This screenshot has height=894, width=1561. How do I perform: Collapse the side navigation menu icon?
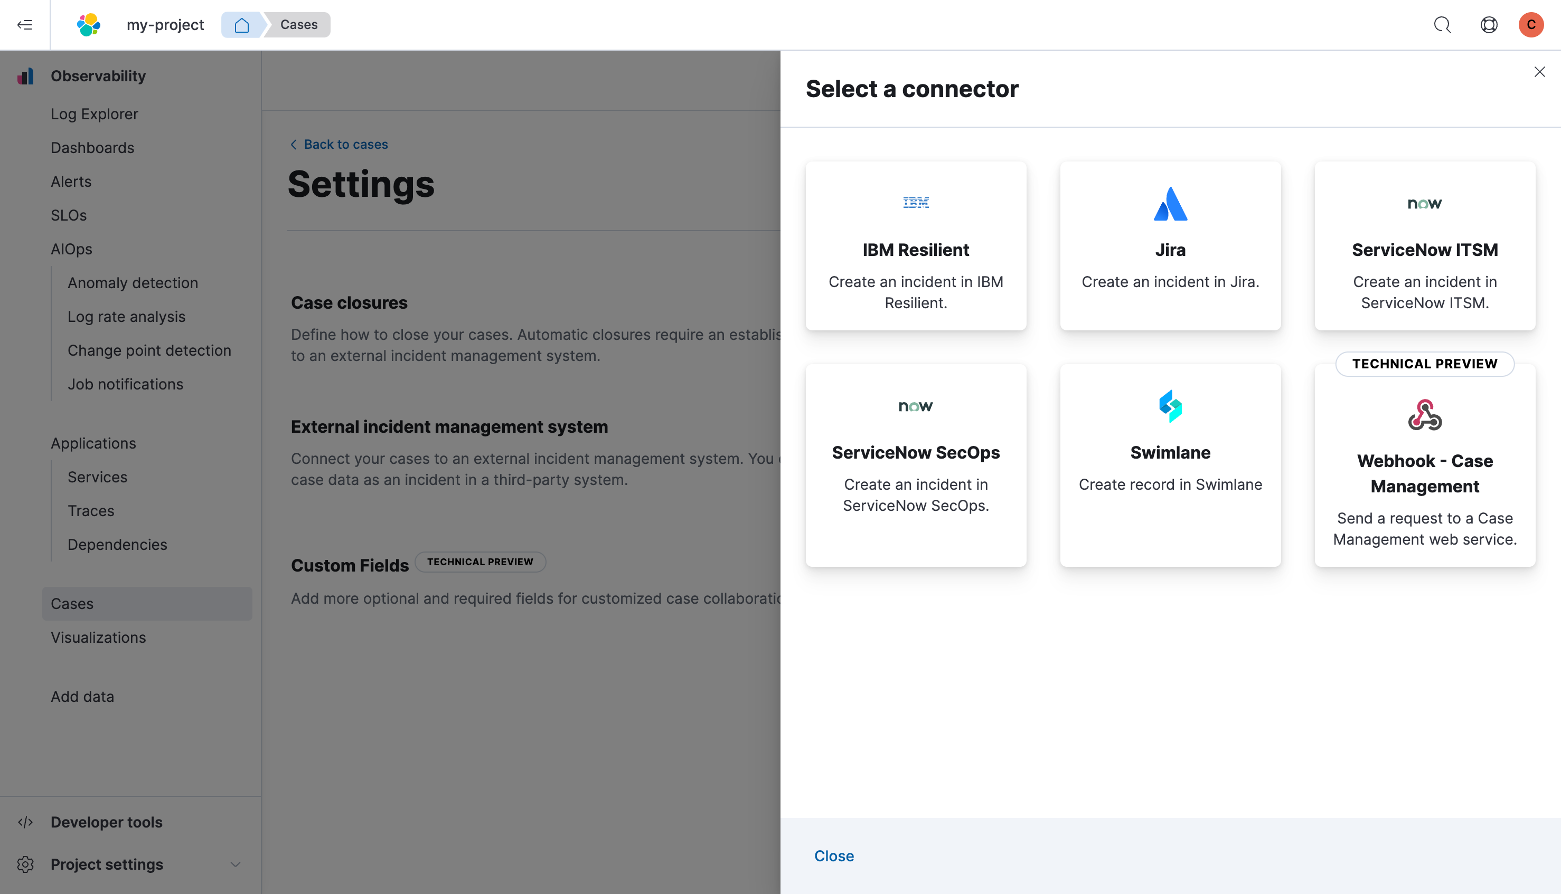point(25,25)
